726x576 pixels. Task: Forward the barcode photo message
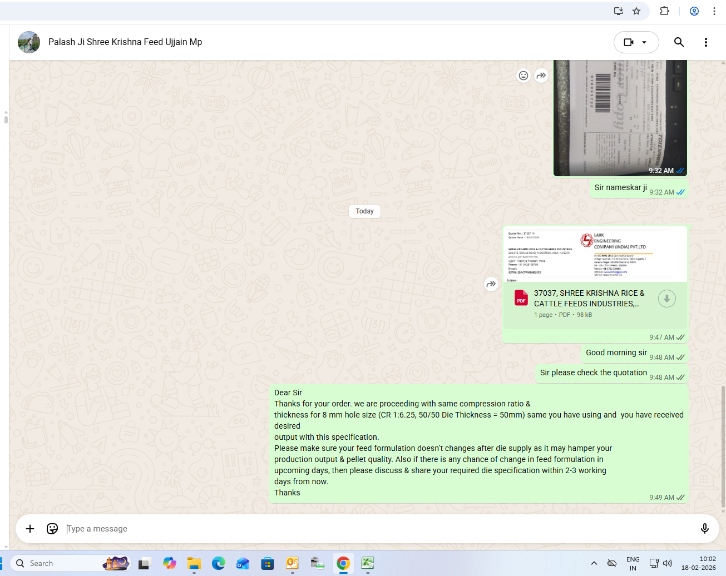coord(541,76)
